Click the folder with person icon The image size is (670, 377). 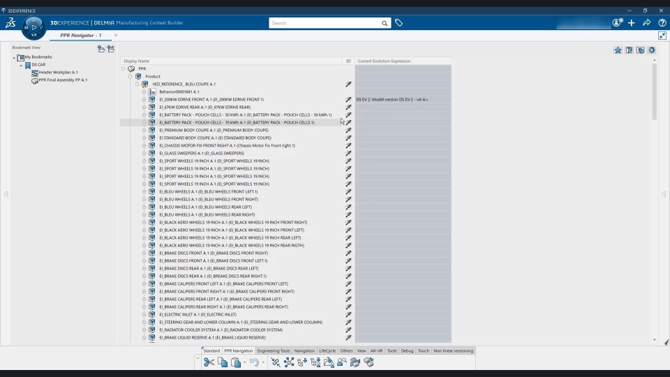coord(329,362)
